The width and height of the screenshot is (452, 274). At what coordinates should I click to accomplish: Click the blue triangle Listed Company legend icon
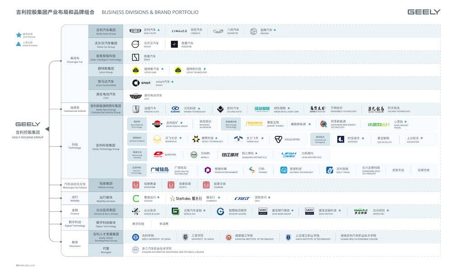click(19, 44)
